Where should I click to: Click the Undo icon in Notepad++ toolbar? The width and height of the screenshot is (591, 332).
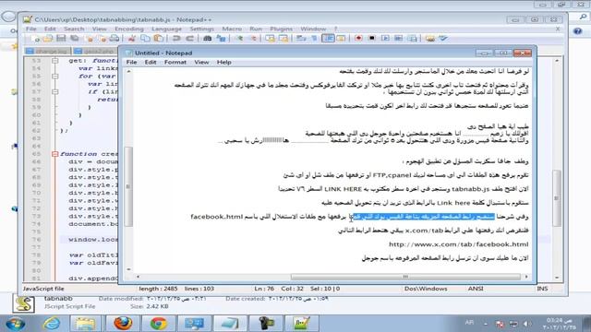(176, 39)
